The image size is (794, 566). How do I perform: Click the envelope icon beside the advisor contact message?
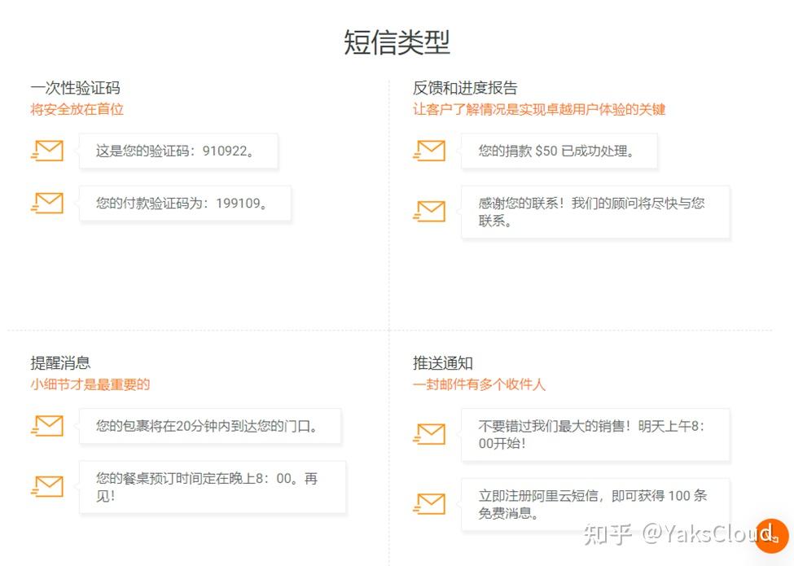pos(429,211)
